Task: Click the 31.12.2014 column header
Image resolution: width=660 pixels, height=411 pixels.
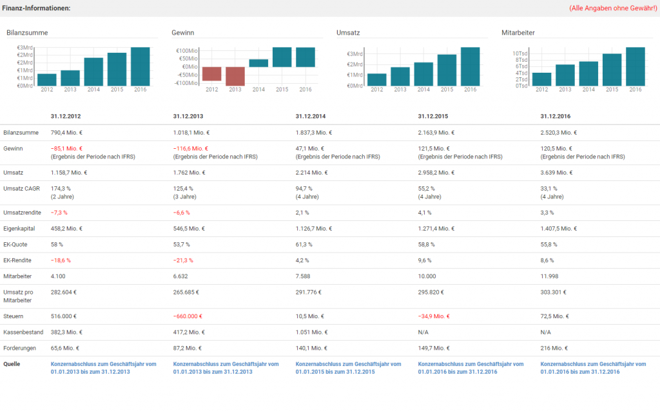Action: coord(312,117)
